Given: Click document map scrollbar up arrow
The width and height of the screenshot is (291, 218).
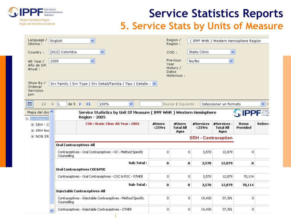Looking at the screenshot, I should [x=52, y=112].
